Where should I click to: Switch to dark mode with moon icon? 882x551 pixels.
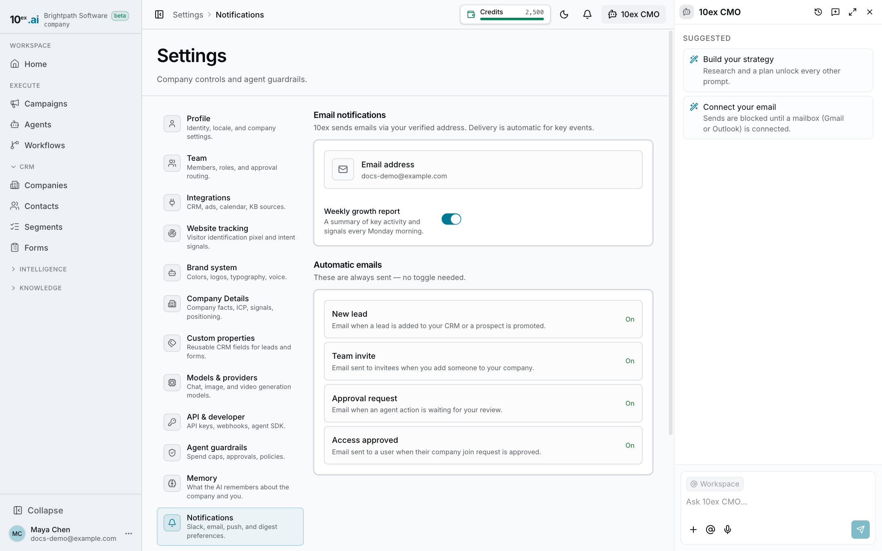[564, 15]
